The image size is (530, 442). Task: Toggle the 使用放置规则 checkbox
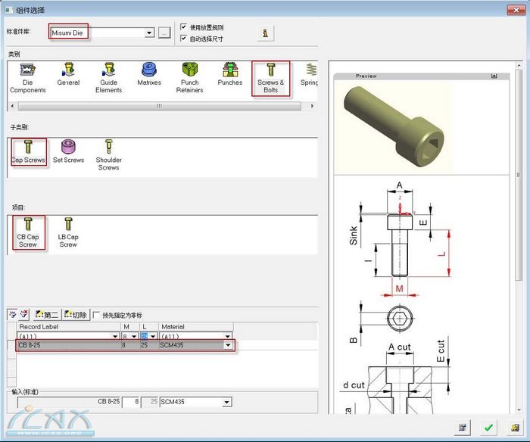pos(184,27)
